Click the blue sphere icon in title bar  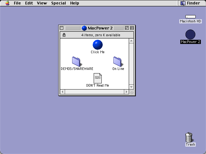[84, 28]
